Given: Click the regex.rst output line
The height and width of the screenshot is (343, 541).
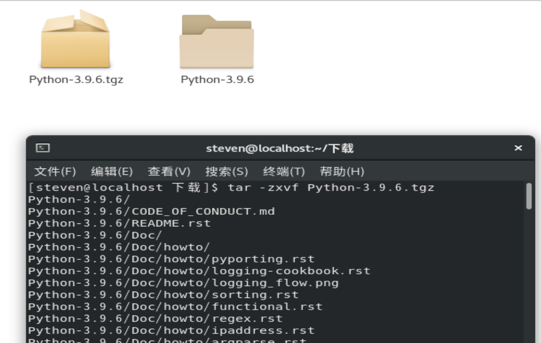Looking at the screenshot, I should (x=155, y=319).
